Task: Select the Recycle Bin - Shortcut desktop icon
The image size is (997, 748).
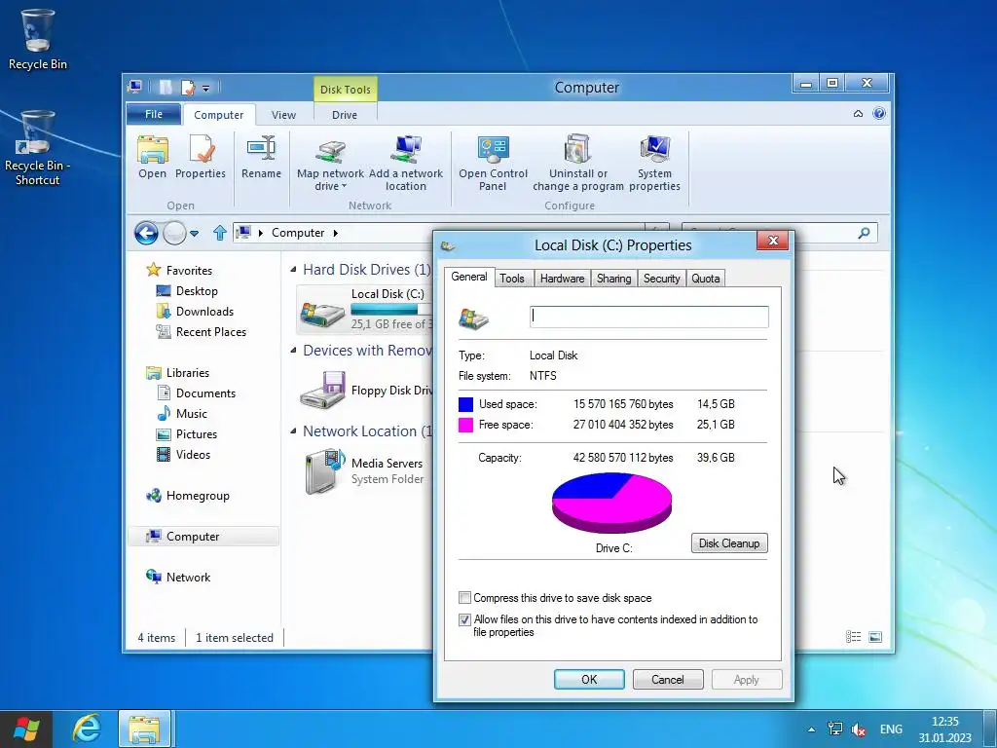Action: (37, 148)
